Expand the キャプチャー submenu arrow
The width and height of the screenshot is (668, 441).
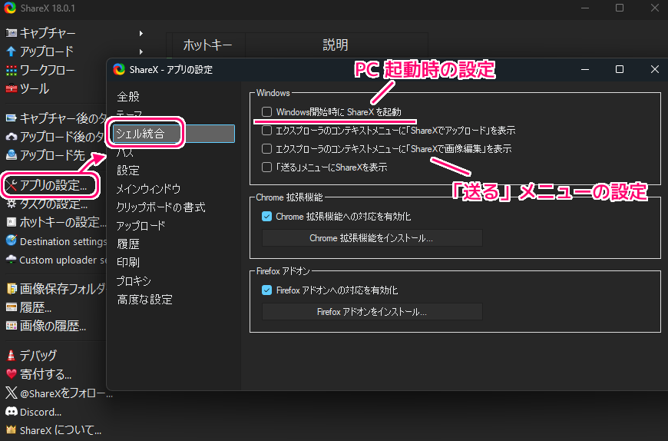(141, 33)
